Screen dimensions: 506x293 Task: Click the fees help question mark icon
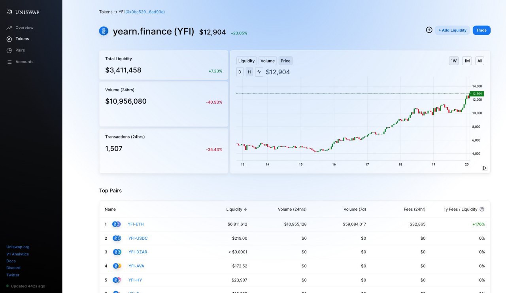click(482, 209)
